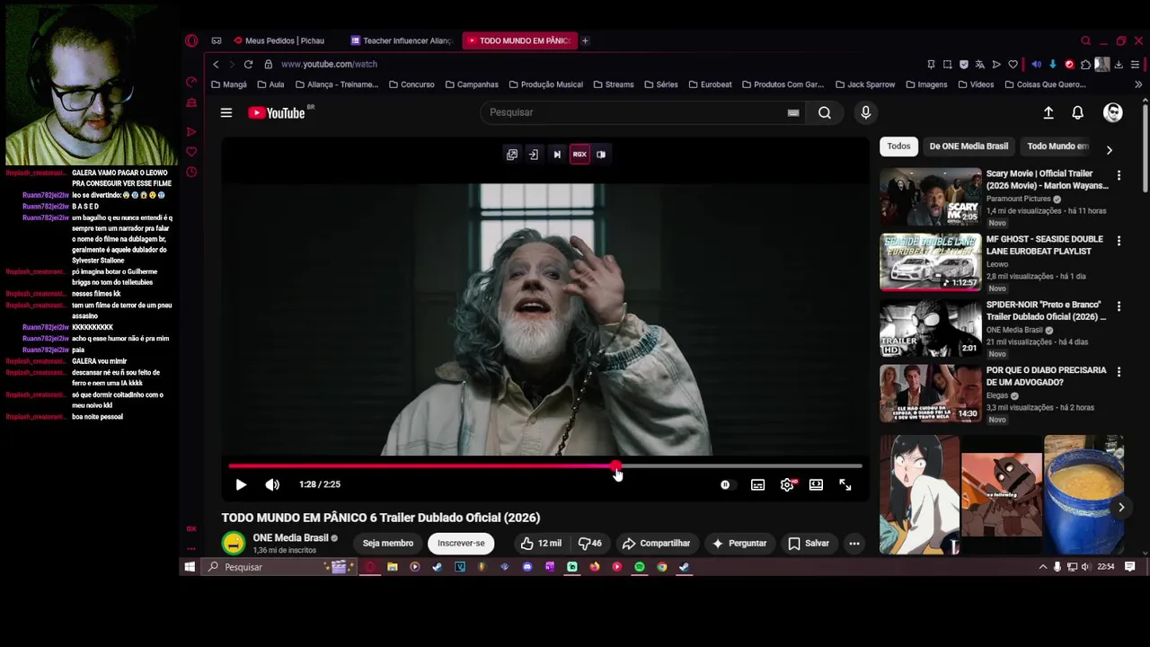Viewport: 1150px width, 647px height.
Task: Open options for SPIDER-NOIR trailer
Action: tap(1119, 306)
